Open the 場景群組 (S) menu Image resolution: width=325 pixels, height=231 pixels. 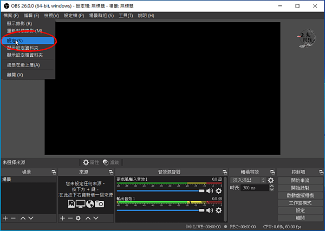[101, 16]
